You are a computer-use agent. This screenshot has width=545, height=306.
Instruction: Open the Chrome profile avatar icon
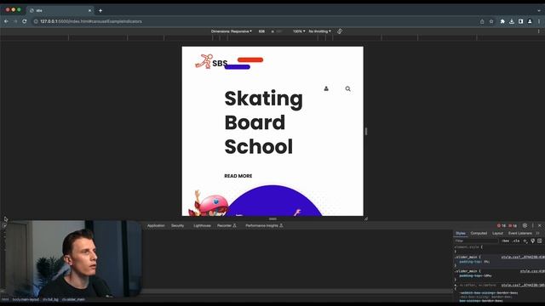(x=530, y=21)
